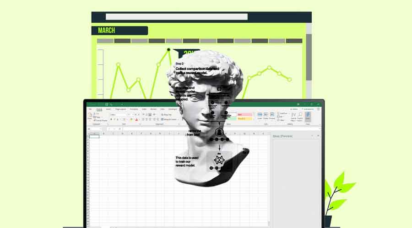Click the Insert cells icon in Cells group
The image size is (412, 228).
(x=260, y=115)
